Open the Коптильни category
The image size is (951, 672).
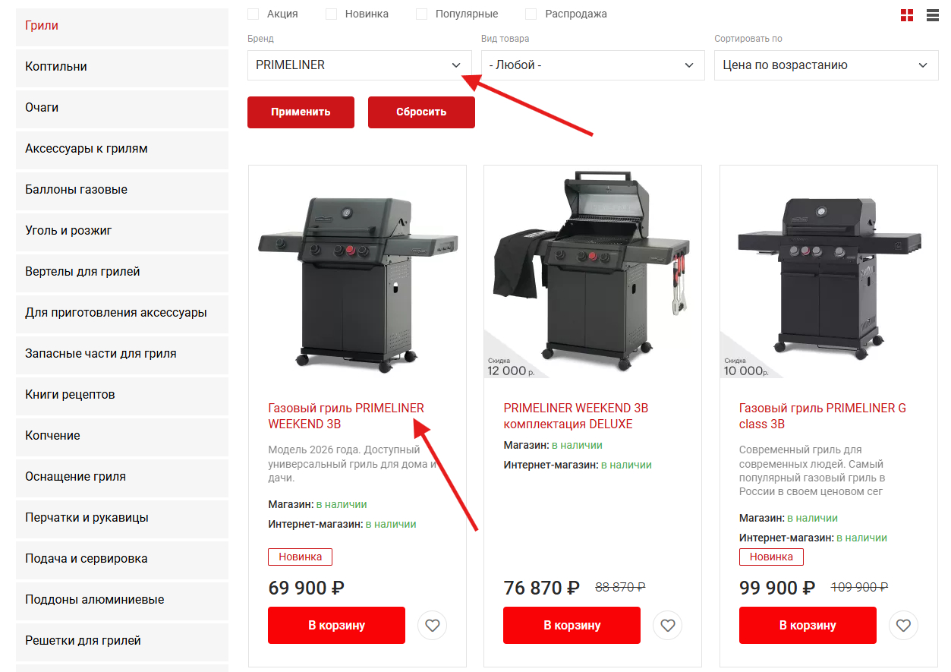click(x=122, y=68)
